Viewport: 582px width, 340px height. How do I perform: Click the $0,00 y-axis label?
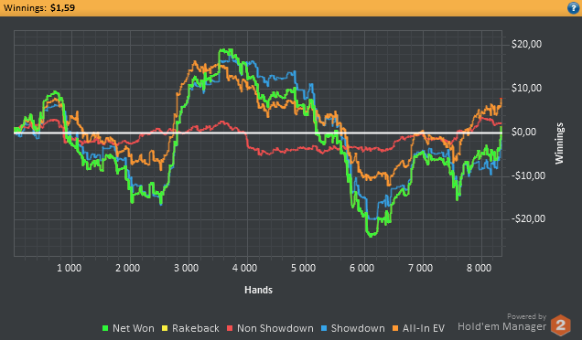(523, 132)
